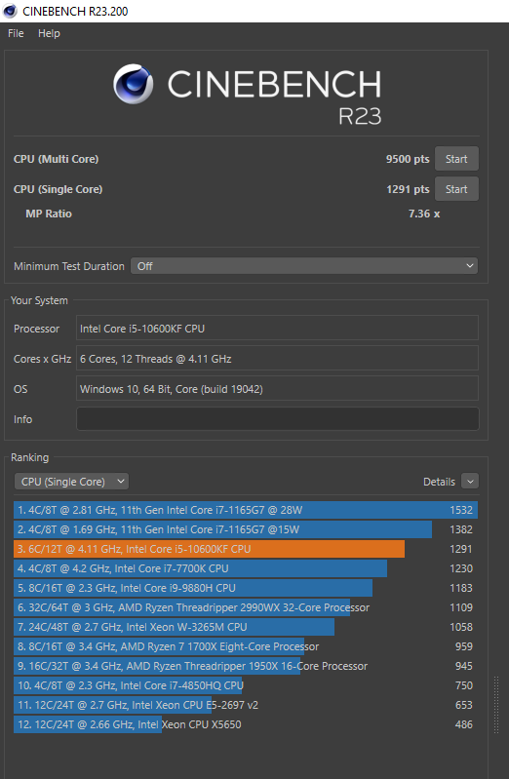Click the dotted resize grip beside ranking list
Image resolution: width=509 pixels, height=779 pixels.
tap(496, 705)
